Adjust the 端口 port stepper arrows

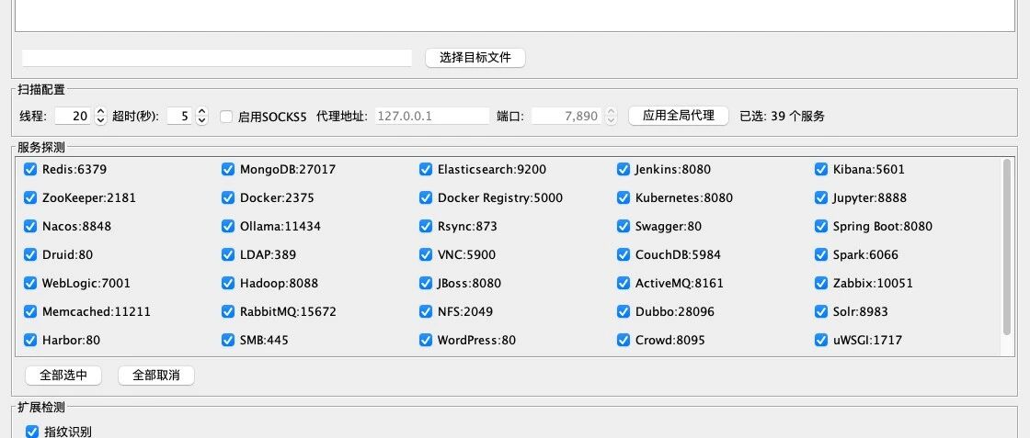(x=611, y=116)
